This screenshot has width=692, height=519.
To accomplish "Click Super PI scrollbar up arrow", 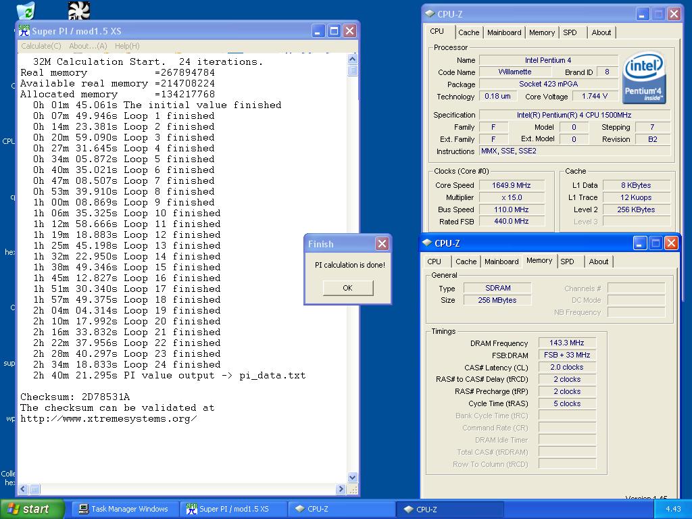I will [x=352, y=59].
